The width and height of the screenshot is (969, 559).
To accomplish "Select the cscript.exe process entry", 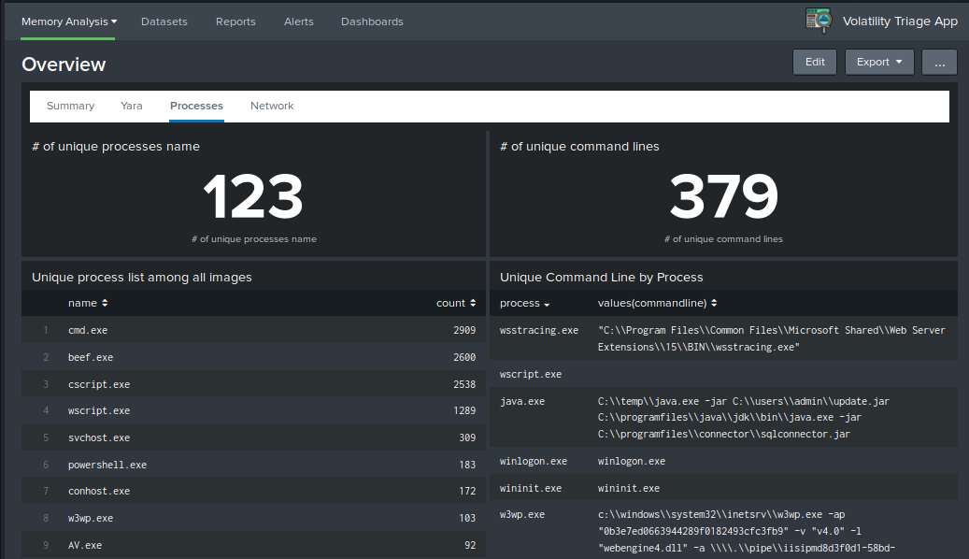I will pyautogui.click(x=253, y=384).
